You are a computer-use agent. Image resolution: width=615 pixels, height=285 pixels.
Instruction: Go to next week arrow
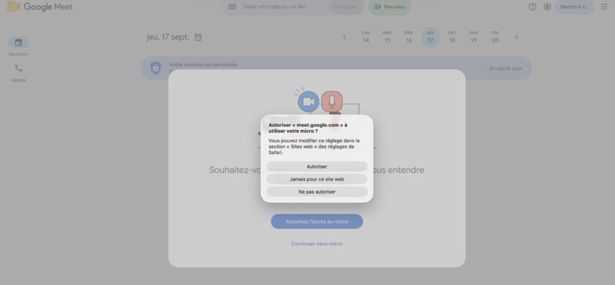point(517,37)
